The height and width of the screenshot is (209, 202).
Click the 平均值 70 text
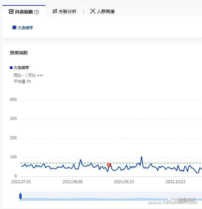pyautogui.click(x=22, y=81)
